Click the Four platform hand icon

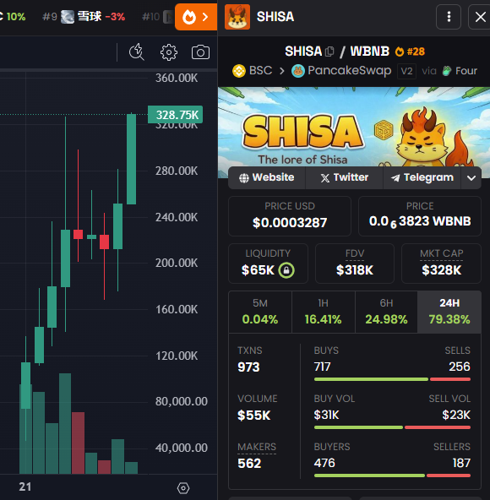pyautogui.click(x=447, y=71)
